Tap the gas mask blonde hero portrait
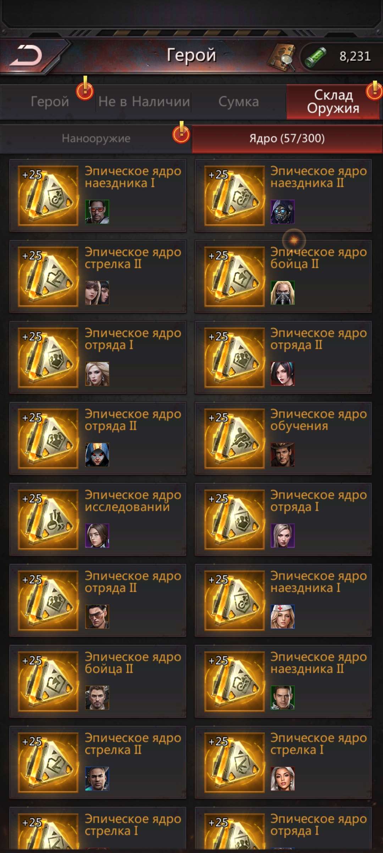The width and height of the screenshot is (383, 853). pyautogui.click(x=283, y=293)
